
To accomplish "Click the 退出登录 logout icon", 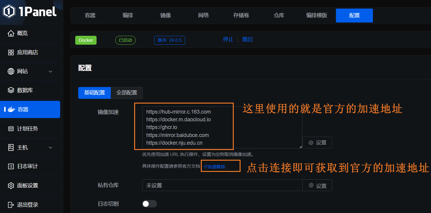I will (x=11, y=204).
